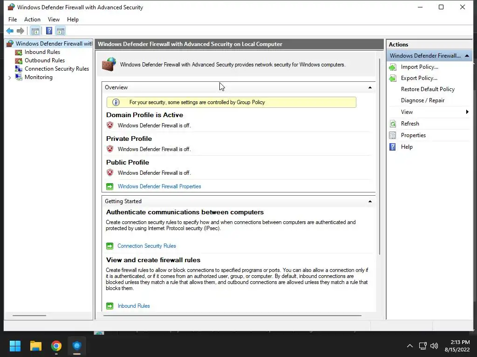Image resolution: width=477 pixels, height=357 pixels.
Task: Click the center pane horizontal scrollbar
Action: point(232,316)
